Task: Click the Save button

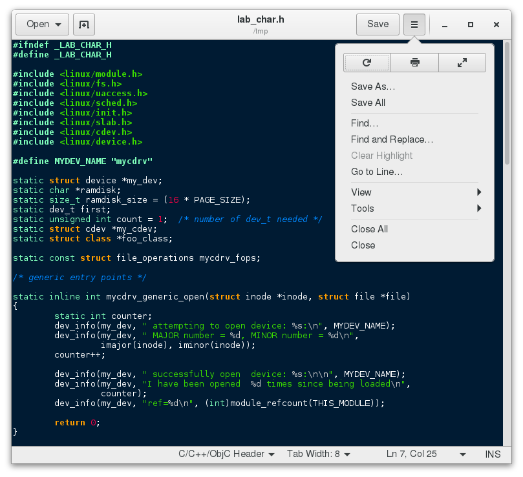Action: point(378,25)
